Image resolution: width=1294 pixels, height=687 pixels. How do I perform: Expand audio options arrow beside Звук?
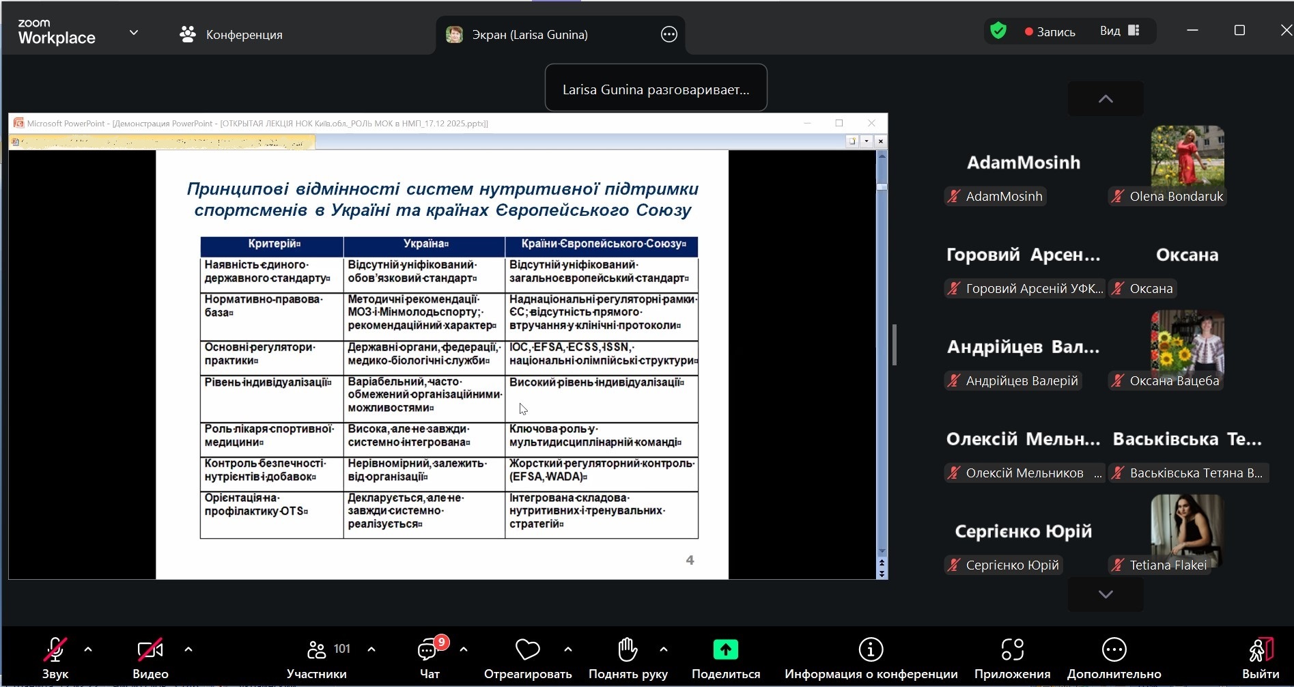tap(88, 649)
